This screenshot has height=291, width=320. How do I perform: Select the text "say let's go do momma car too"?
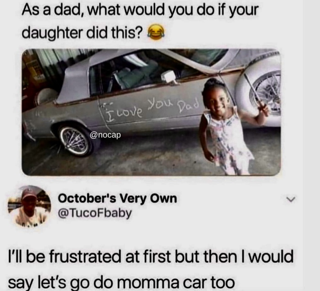click(x=122, y=283)
